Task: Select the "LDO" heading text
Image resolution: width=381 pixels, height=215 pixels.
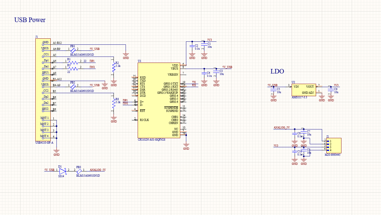Action: [277, 71]
